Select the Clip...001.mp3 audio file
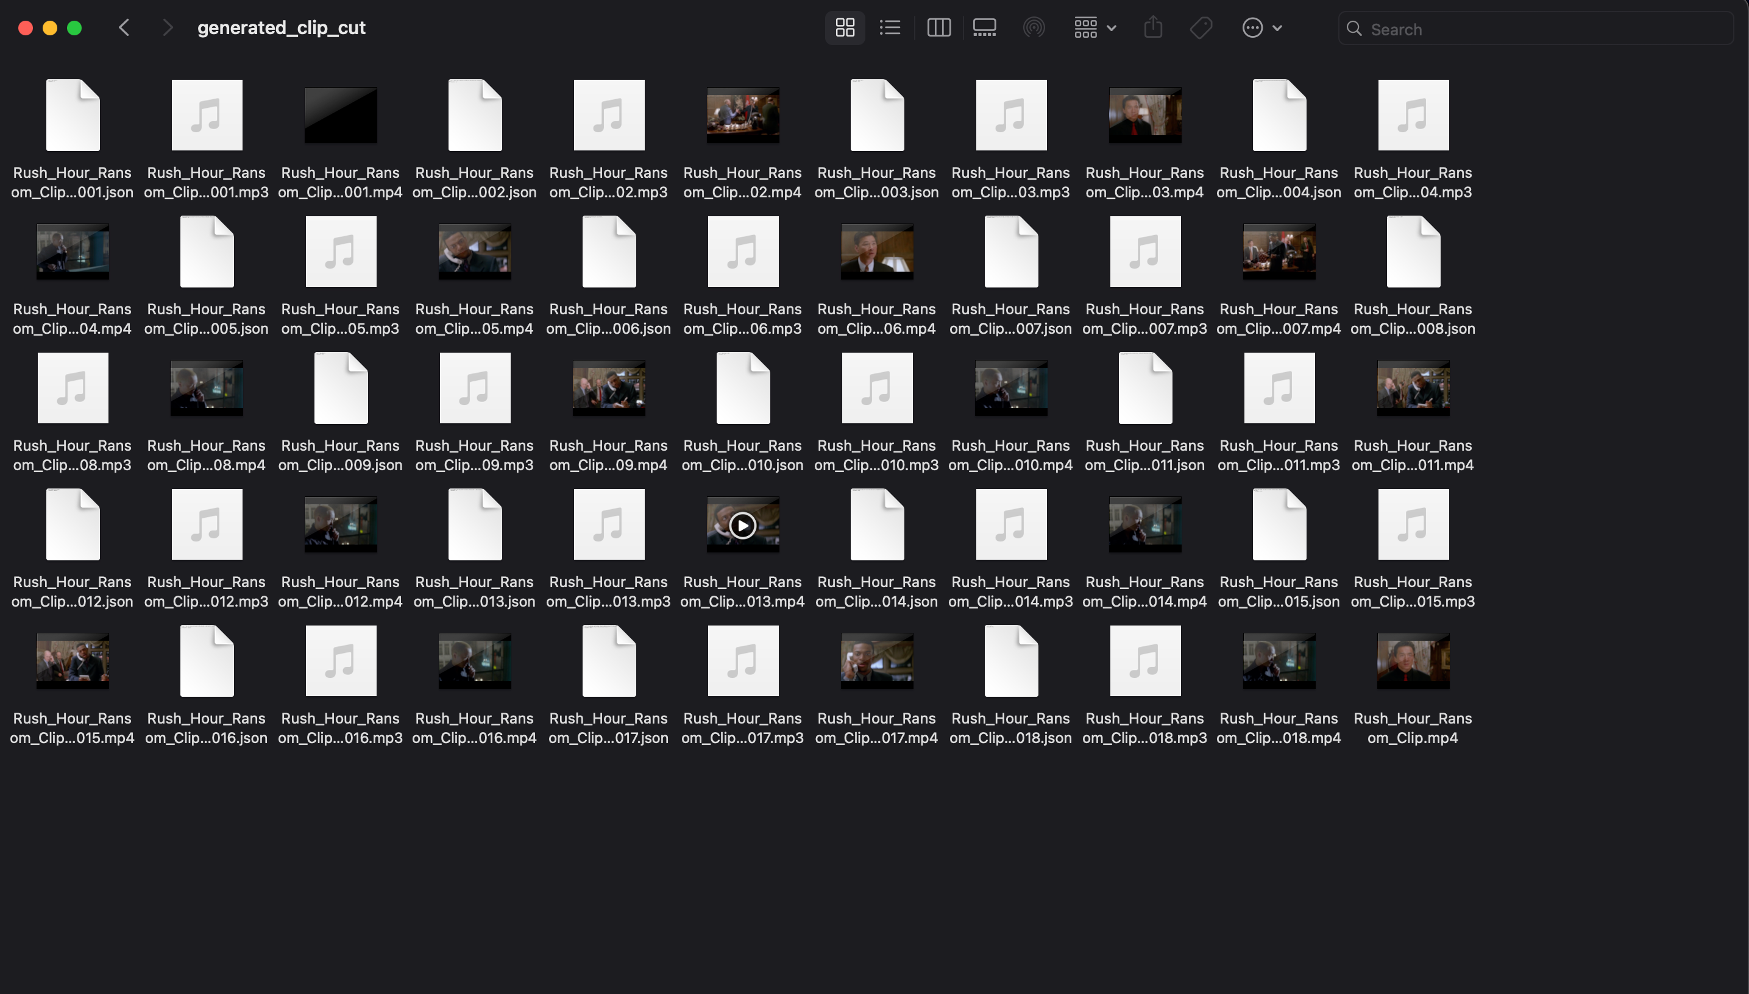Viewport: 1749px width, 994px height. [x=206, y=115]
